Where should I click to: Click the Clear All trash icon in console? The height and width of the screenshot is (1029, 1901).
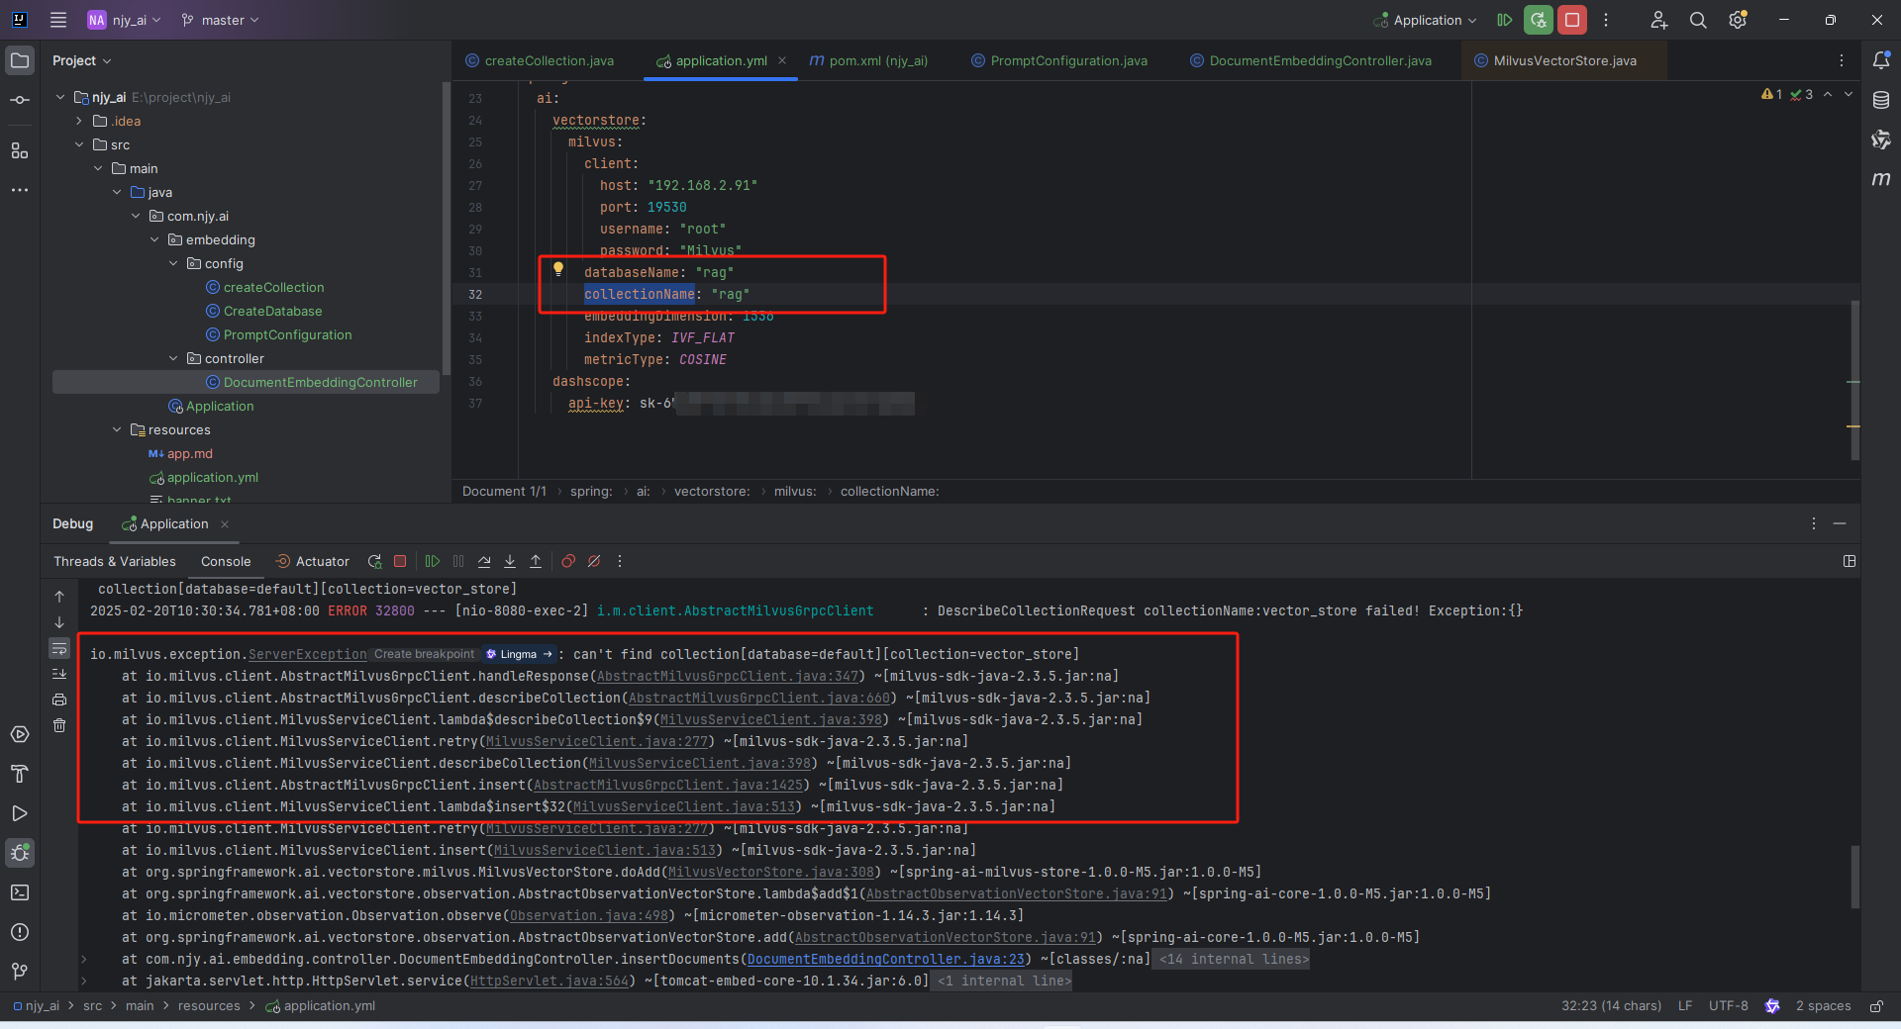pyautogui.click(x=59, y=725)
